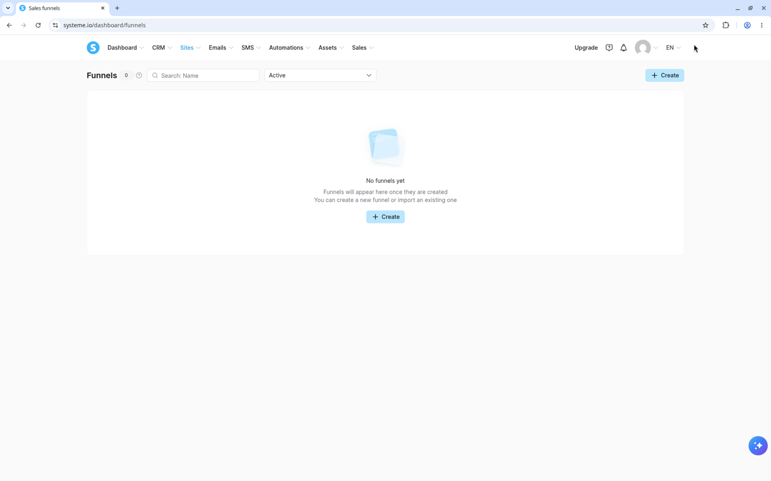Click the funnels count badge showing 0

tap(126, 75)
